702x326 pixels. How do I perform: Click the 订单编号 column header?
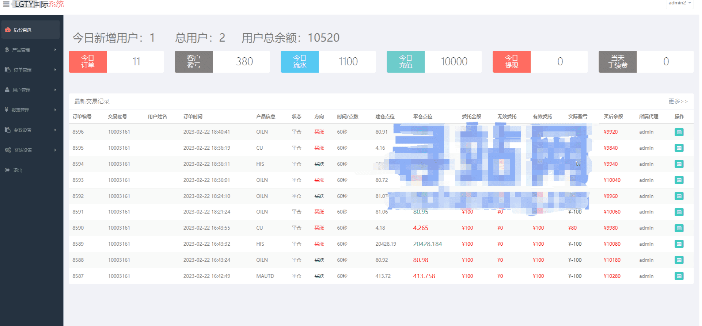coord(82,116)
